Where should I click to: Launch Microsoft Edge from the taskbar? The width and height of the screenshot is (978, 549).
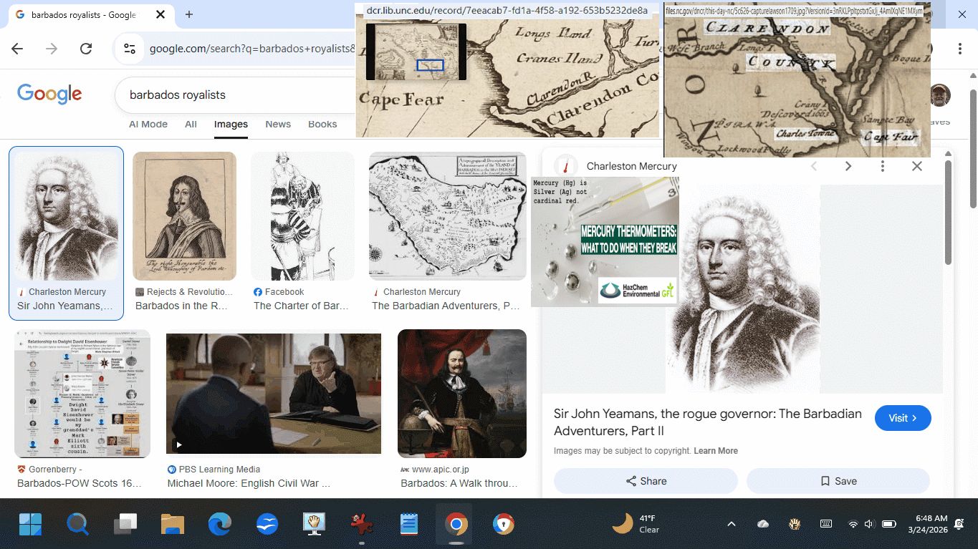click(x=220, y=525)
